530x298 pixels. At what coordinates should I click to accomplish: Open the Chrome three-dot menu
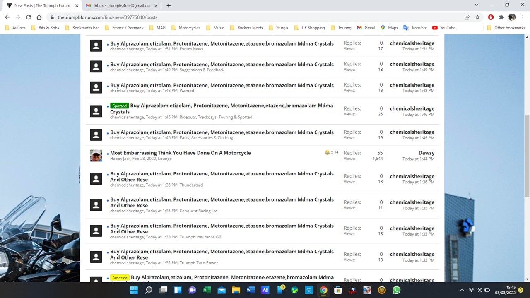(523, 17)
